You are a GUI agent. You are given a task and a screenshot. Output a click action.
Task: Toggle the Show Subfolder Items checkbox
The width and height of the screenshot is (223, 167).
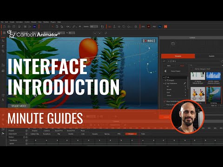[165, 102]
